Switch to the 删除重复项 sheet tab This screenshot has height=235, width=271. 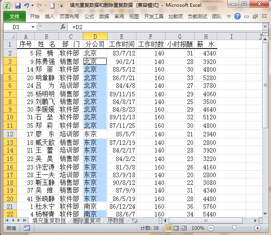click(86, 220)
